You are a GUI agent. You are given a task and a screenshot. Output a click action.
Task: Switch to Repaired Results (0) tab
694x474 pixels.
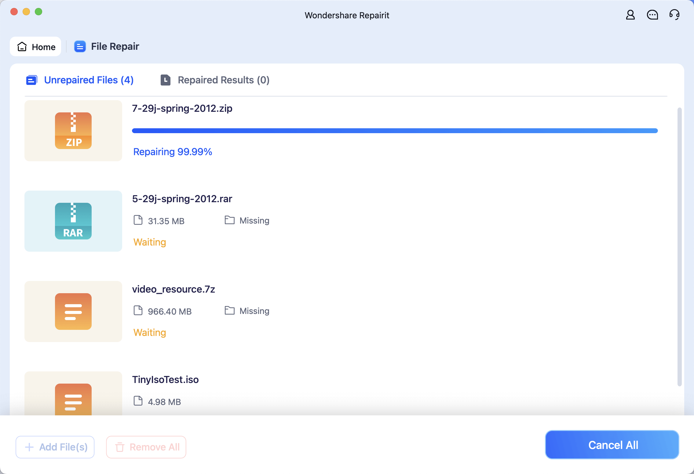point(215,80)
